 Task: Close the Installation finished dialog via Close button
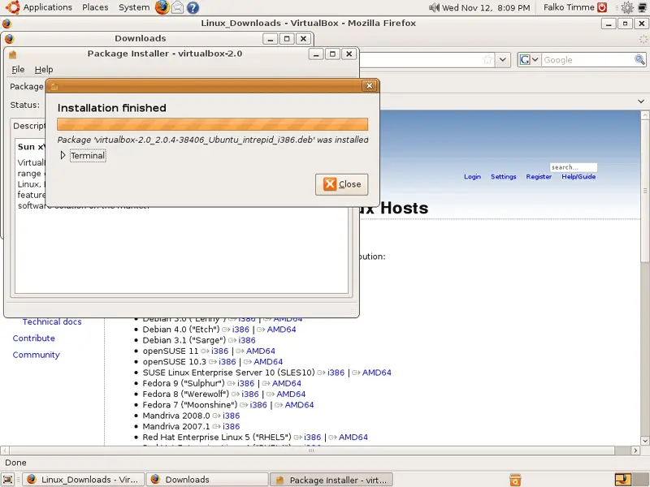[341, 184]
